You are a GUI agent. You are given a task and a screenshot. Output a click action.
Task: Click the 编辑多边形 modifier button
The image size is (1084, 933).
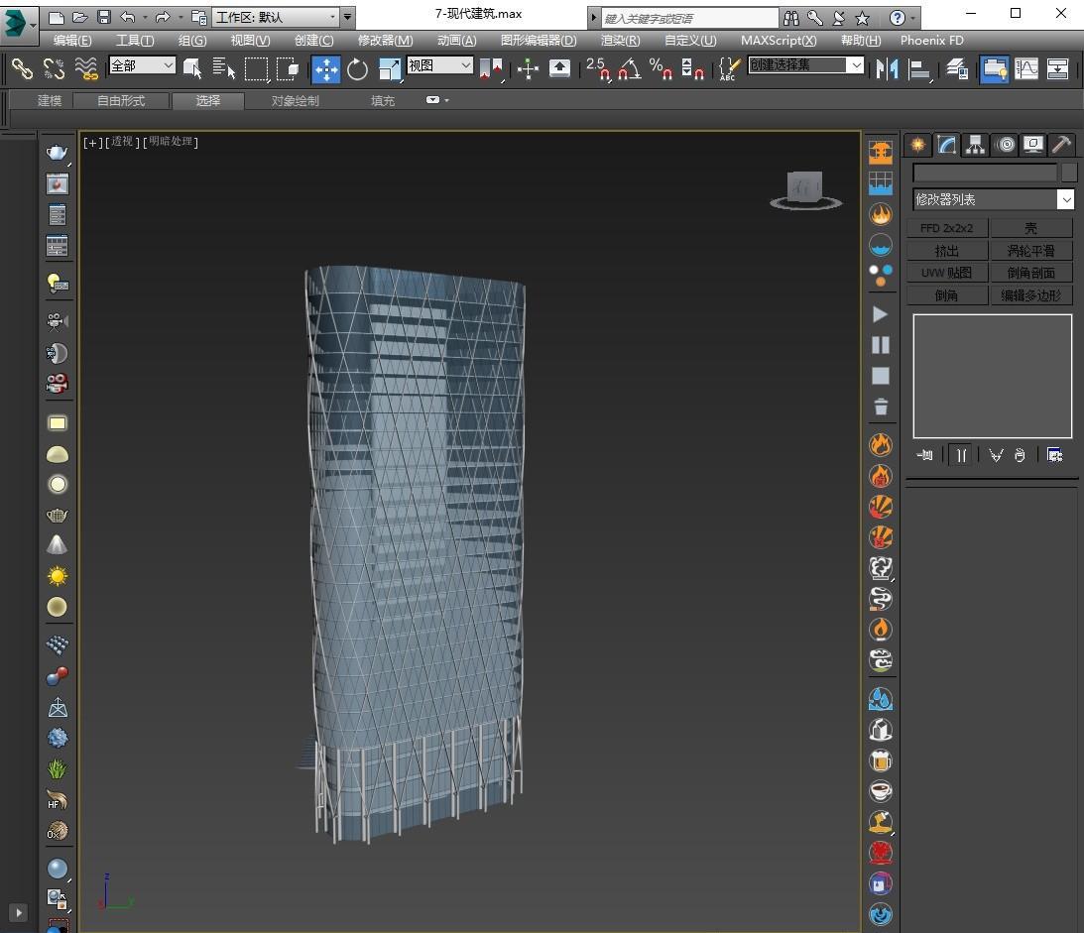click(1030, 295)
